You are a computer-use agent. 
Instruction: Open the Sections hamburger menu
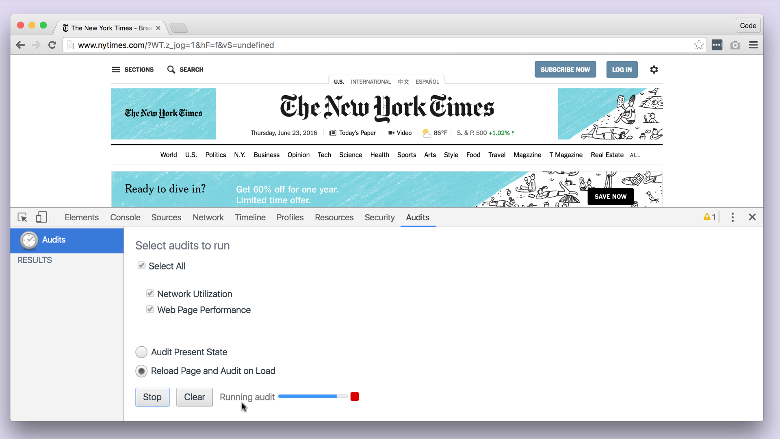133,70
